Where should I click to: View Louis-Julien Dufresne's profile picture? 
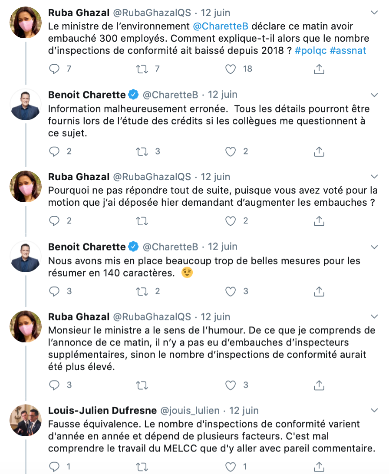tap(26, 420)
